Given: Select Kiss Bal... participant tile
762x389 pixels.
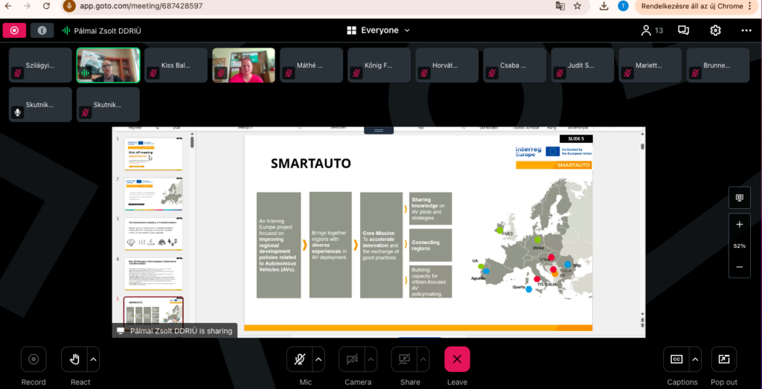Looking at the screenshot, I should 176,65.
